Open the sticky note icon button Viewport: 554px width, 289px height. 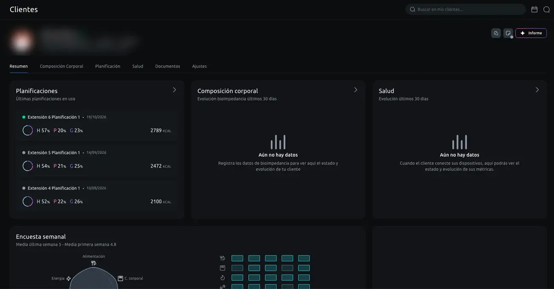[508, 33]
